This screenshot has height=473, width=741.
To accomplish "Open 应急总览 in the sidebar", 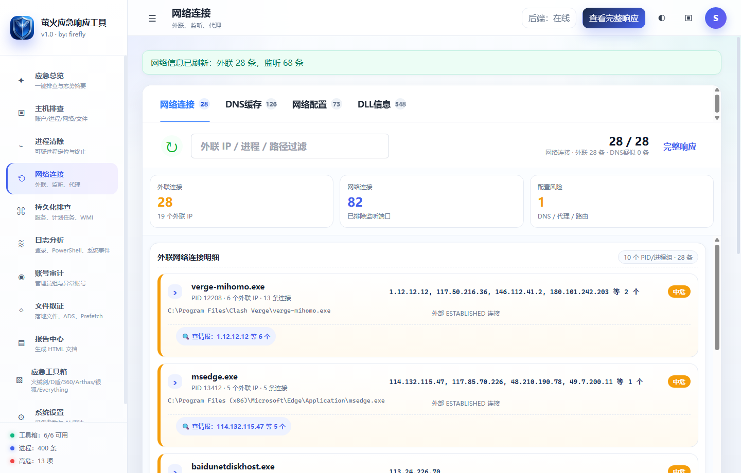I will click(x=62, y=80).
